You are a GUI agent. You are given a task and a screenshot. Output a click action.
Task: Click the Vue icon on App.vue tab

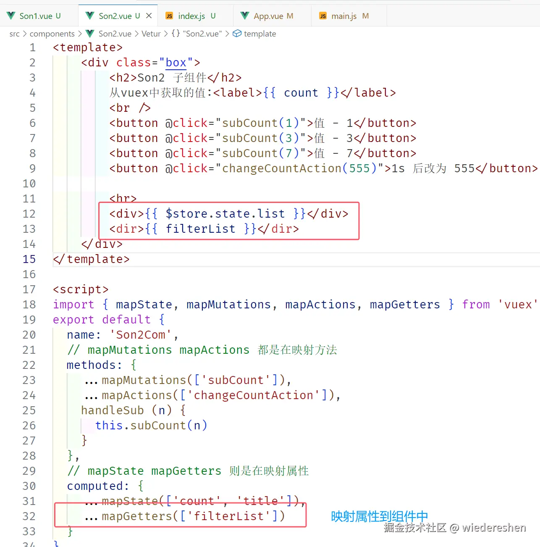coord(245,16)
